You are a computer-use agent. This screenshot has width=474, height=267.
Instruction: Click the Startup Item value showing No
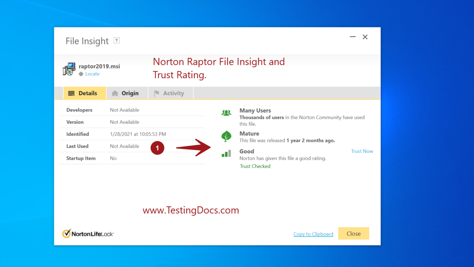[113, 158]
